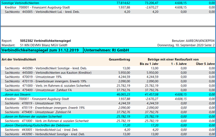Select '...davon Überzahlung/Gutschriften der Debitoren' label
Screen dimensions: 216x137
coord(36,125)
